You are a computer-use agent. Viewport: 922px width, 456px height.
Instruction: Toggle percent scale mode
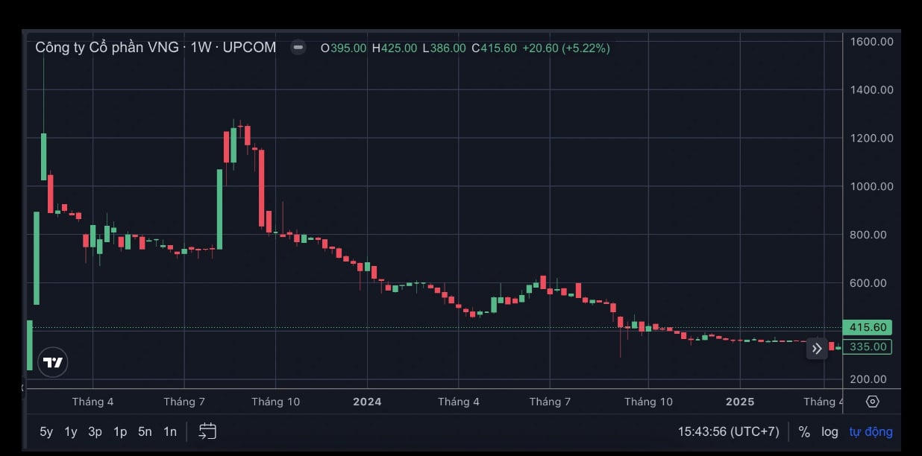pos(804,431)
